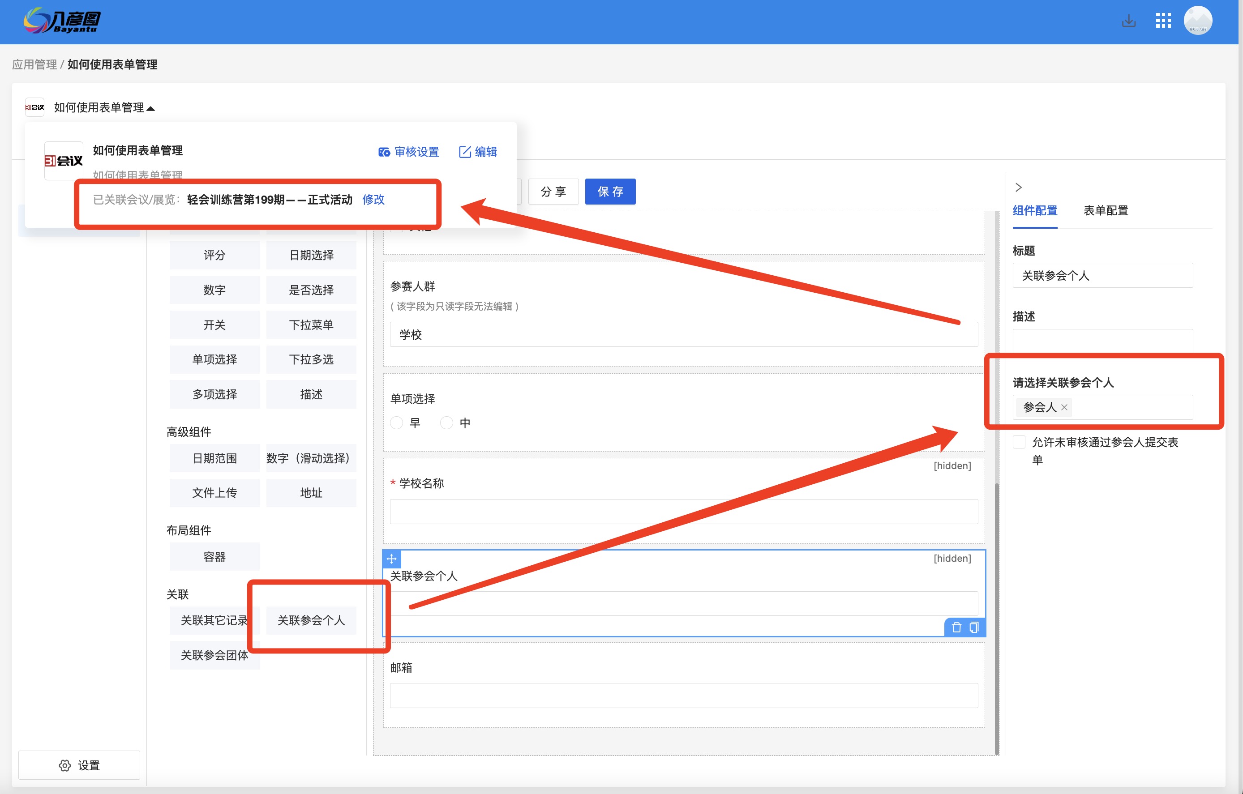Delete the 关联参会个人 component via trash icon
1243x794 pixels.
(x=956, y=628)
